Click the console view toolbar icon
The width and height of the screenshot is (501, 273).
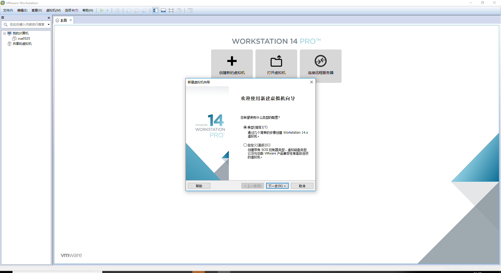pos(190,10)
